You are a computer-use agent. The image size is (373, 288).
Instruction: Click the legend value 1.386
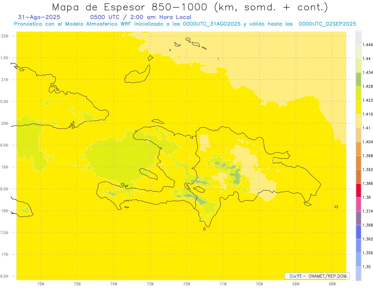368,183
